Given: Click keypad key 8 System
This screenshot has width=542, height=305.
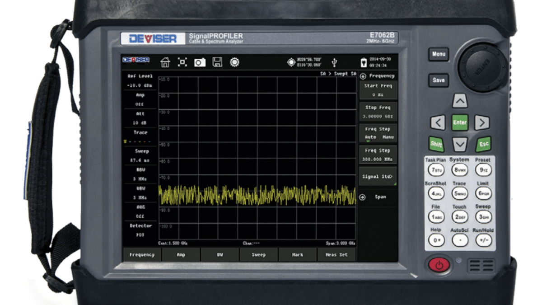Looking at the screenshot, I should coord(460,170).
